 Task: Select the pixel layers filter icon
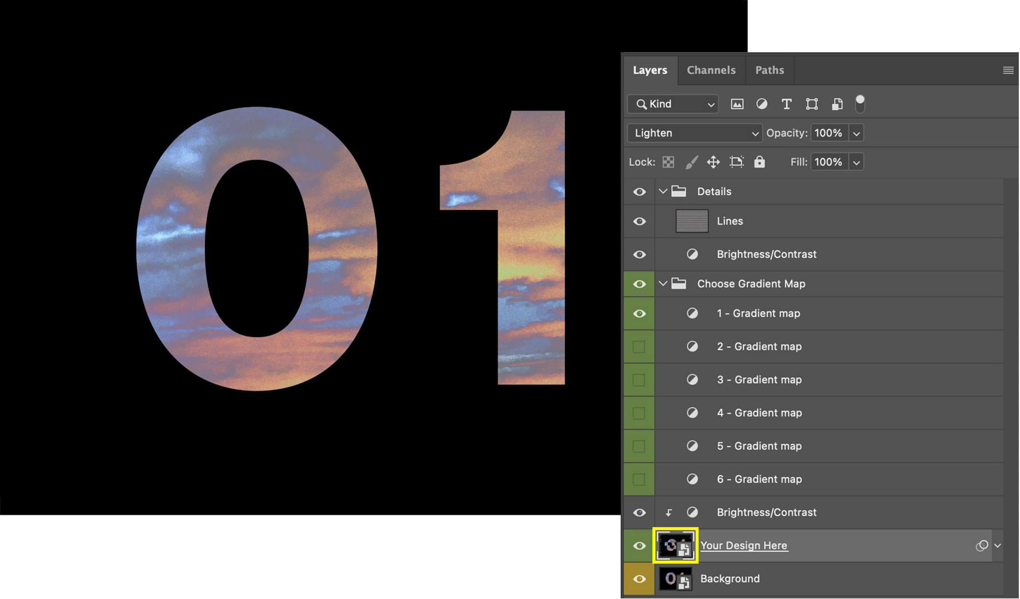click(737, 104)
